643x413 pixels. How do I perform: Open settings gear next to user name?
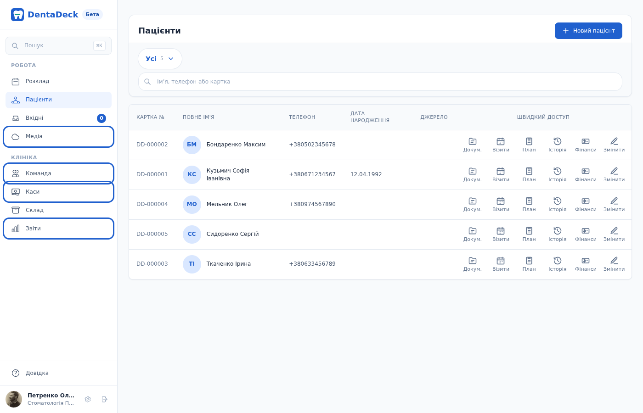[x=88, y=399]
